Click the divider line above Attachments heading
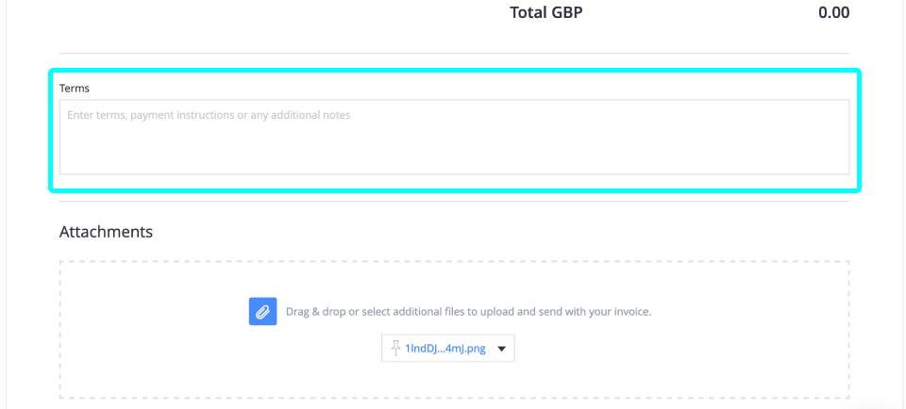 (454, 202)
